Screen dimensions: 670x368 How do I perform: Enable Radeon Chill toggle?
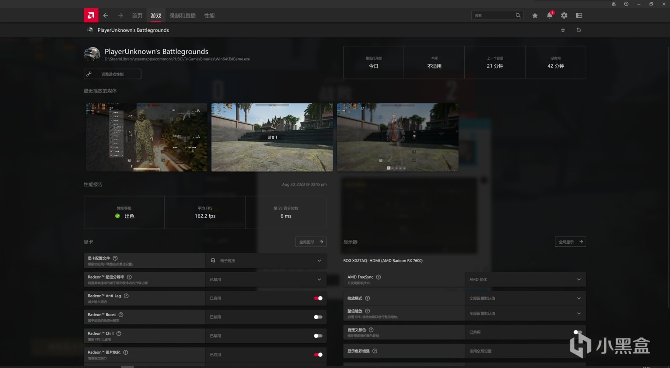(318, 336)
